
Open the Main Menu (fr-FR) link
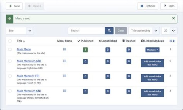(28, 76)
